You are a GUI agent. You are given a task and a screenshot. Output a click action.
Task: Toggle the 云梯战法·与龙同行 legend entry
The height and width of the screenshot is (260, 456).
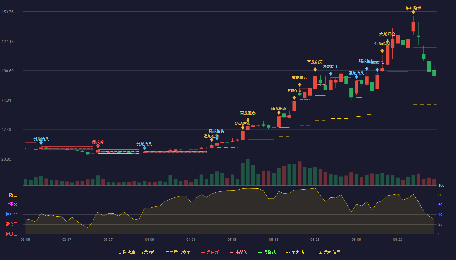tap(154, 252)
